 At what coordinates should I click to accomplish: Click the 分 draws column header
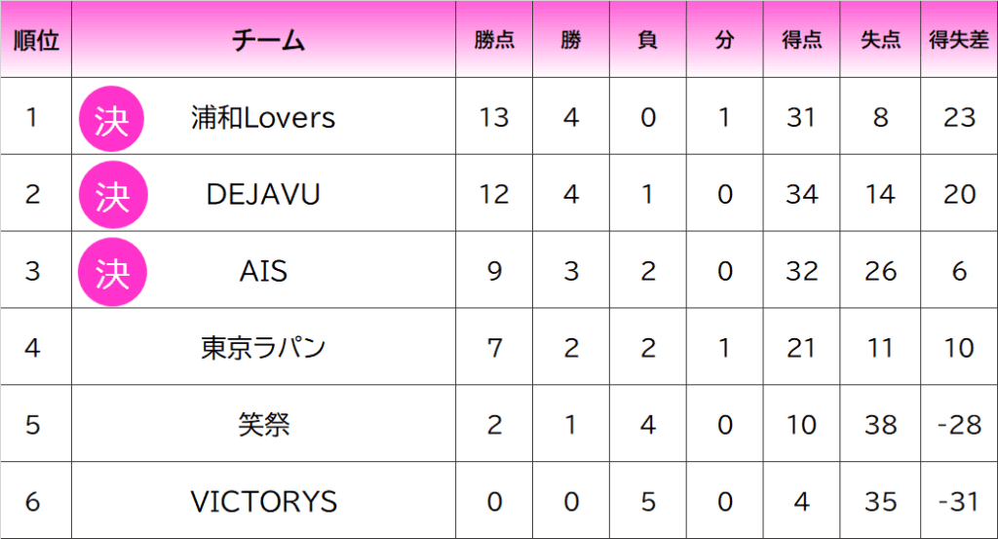tap(724, 40)
